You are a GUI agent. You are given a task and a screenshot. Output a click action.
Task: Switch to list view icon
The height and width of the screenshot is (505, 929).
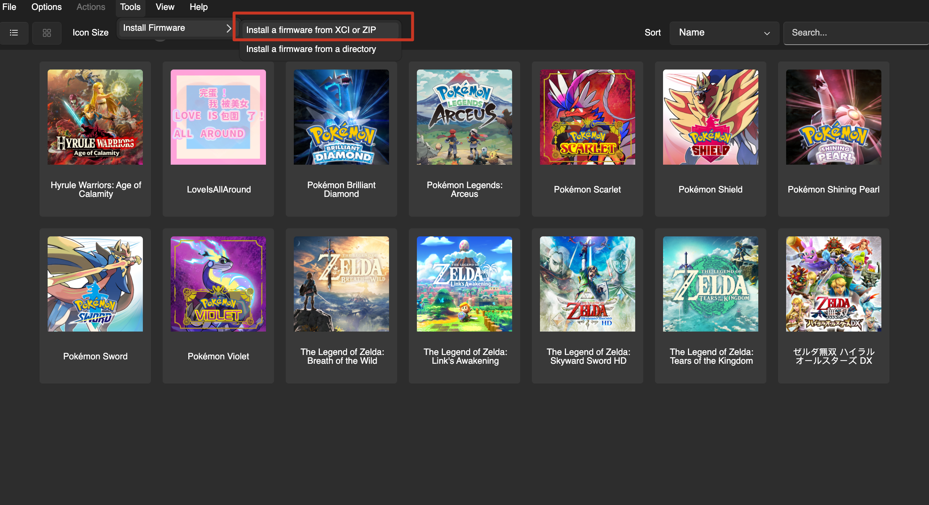(14, 33)
